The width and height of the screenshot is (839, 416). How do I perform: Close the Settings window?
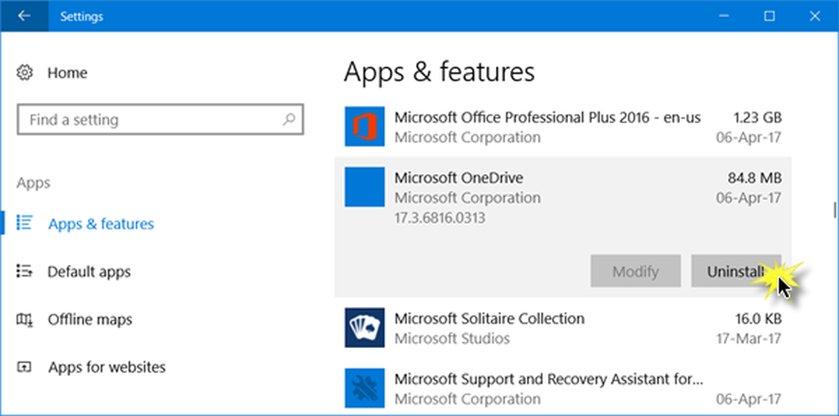click(815, 16)
